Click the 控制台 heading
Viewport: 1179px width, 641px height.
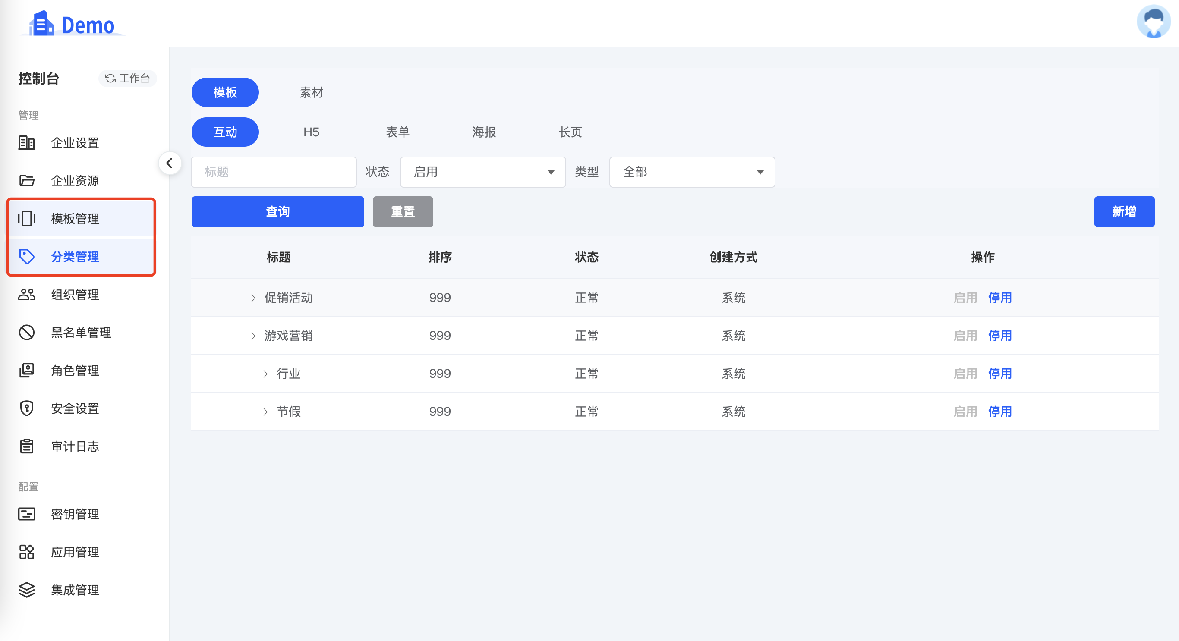(x=38, y=78)
